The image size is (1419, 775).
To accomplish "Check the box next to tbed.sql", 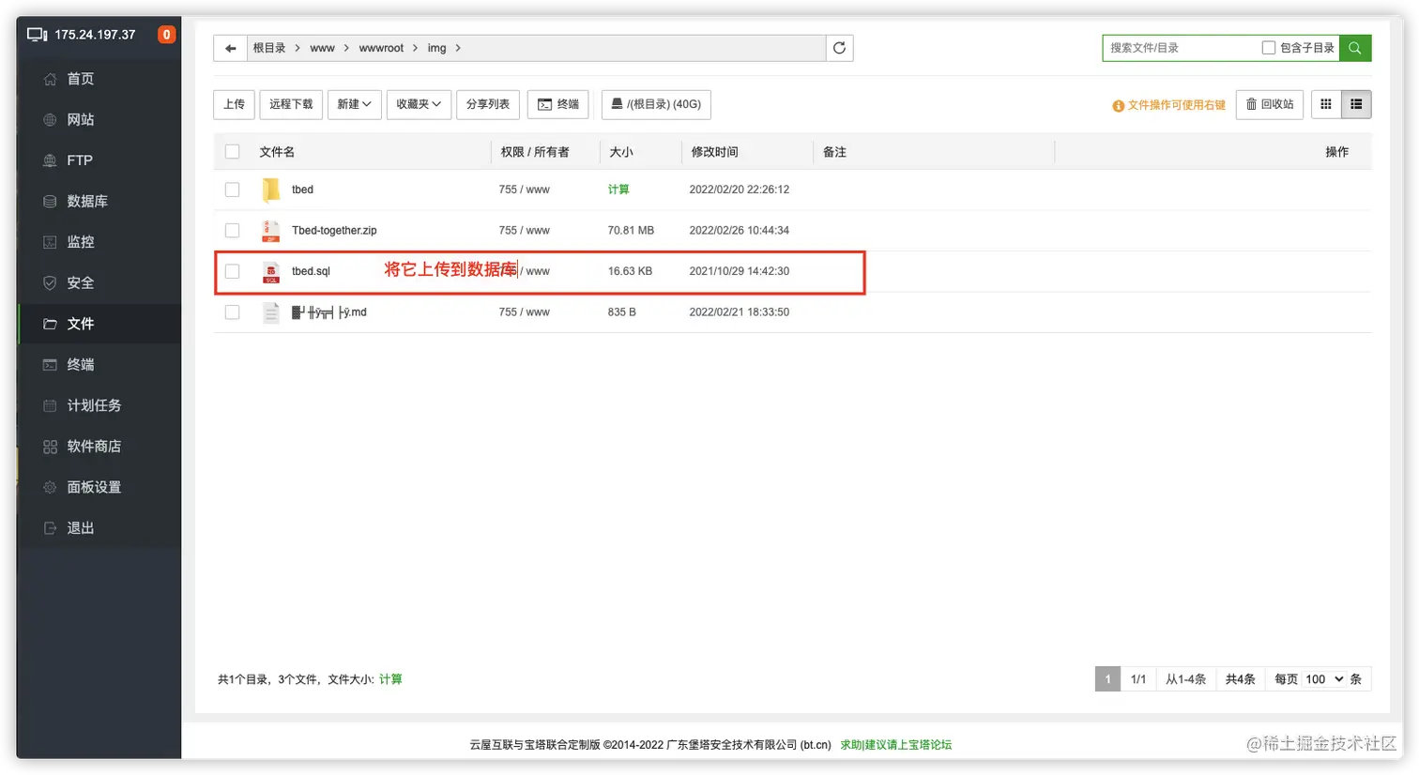I will 232,270.
